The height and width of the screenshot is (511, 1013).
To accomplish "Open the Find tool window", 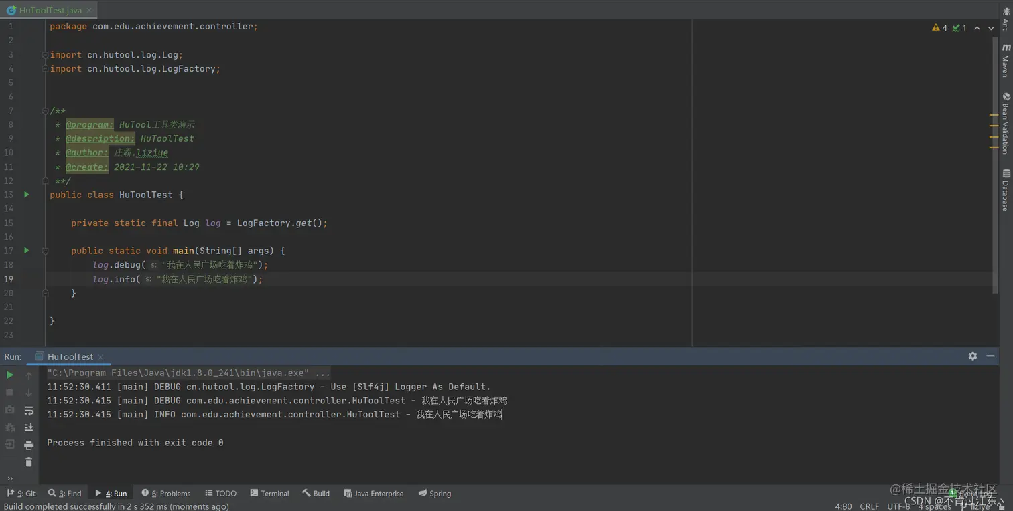I will pyautogui.click(x=65, y=494).
